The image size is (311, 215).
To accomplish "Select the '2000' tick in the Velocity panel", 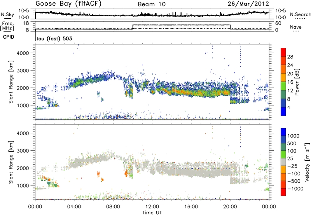I will tap(23, 168).
